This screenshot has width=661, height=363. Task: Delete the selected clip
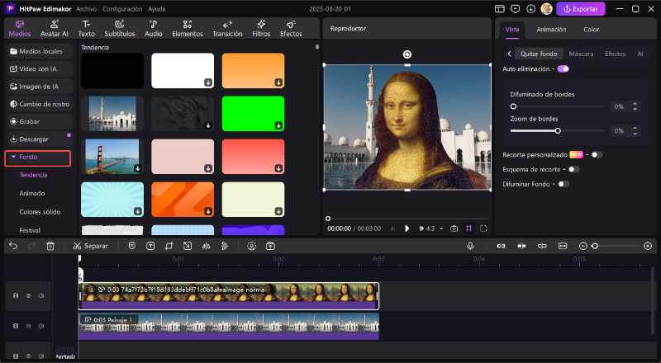coord(50,246)
